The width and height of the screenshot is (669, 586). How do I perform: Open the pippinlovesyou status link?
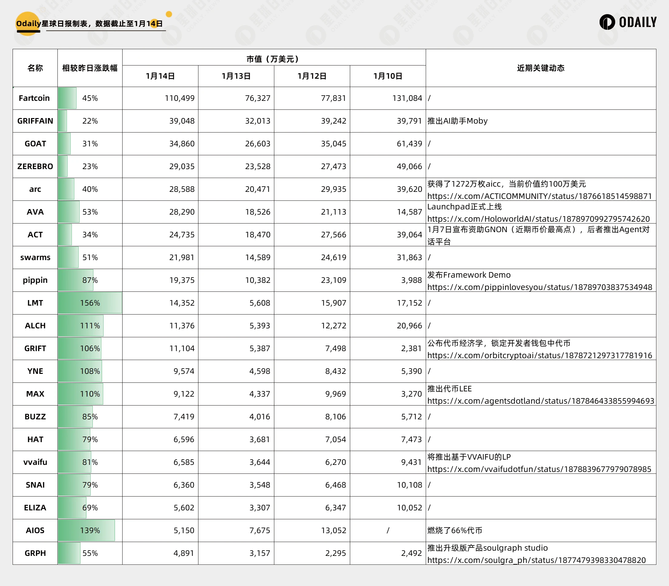[x=539, y=287]
